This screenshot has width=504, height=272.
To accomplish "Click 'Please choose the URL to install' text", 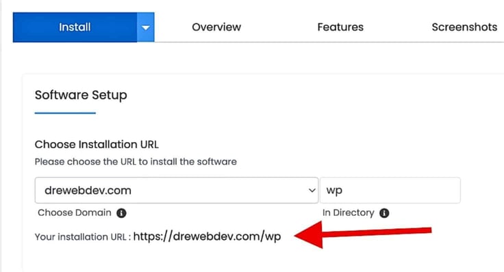I will (136, 162).
